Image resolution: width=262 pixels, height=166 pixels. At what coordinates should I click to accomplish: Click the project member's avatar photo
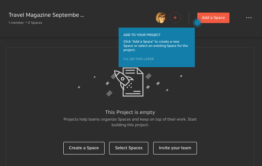click(x=161, y=17)
